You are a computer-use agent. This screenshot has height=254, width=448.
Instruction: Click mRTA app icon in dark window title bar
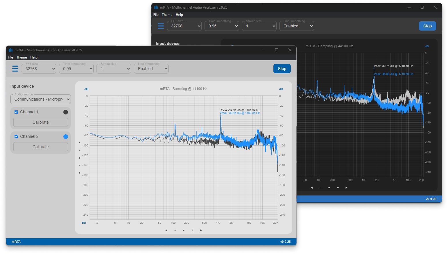pos(156,7)
